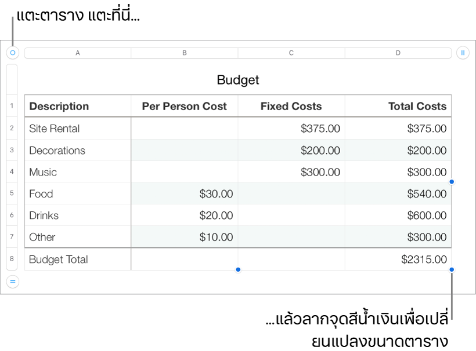476x351 pixels.
Task: Select column C header tab
Action: point(291,53)
